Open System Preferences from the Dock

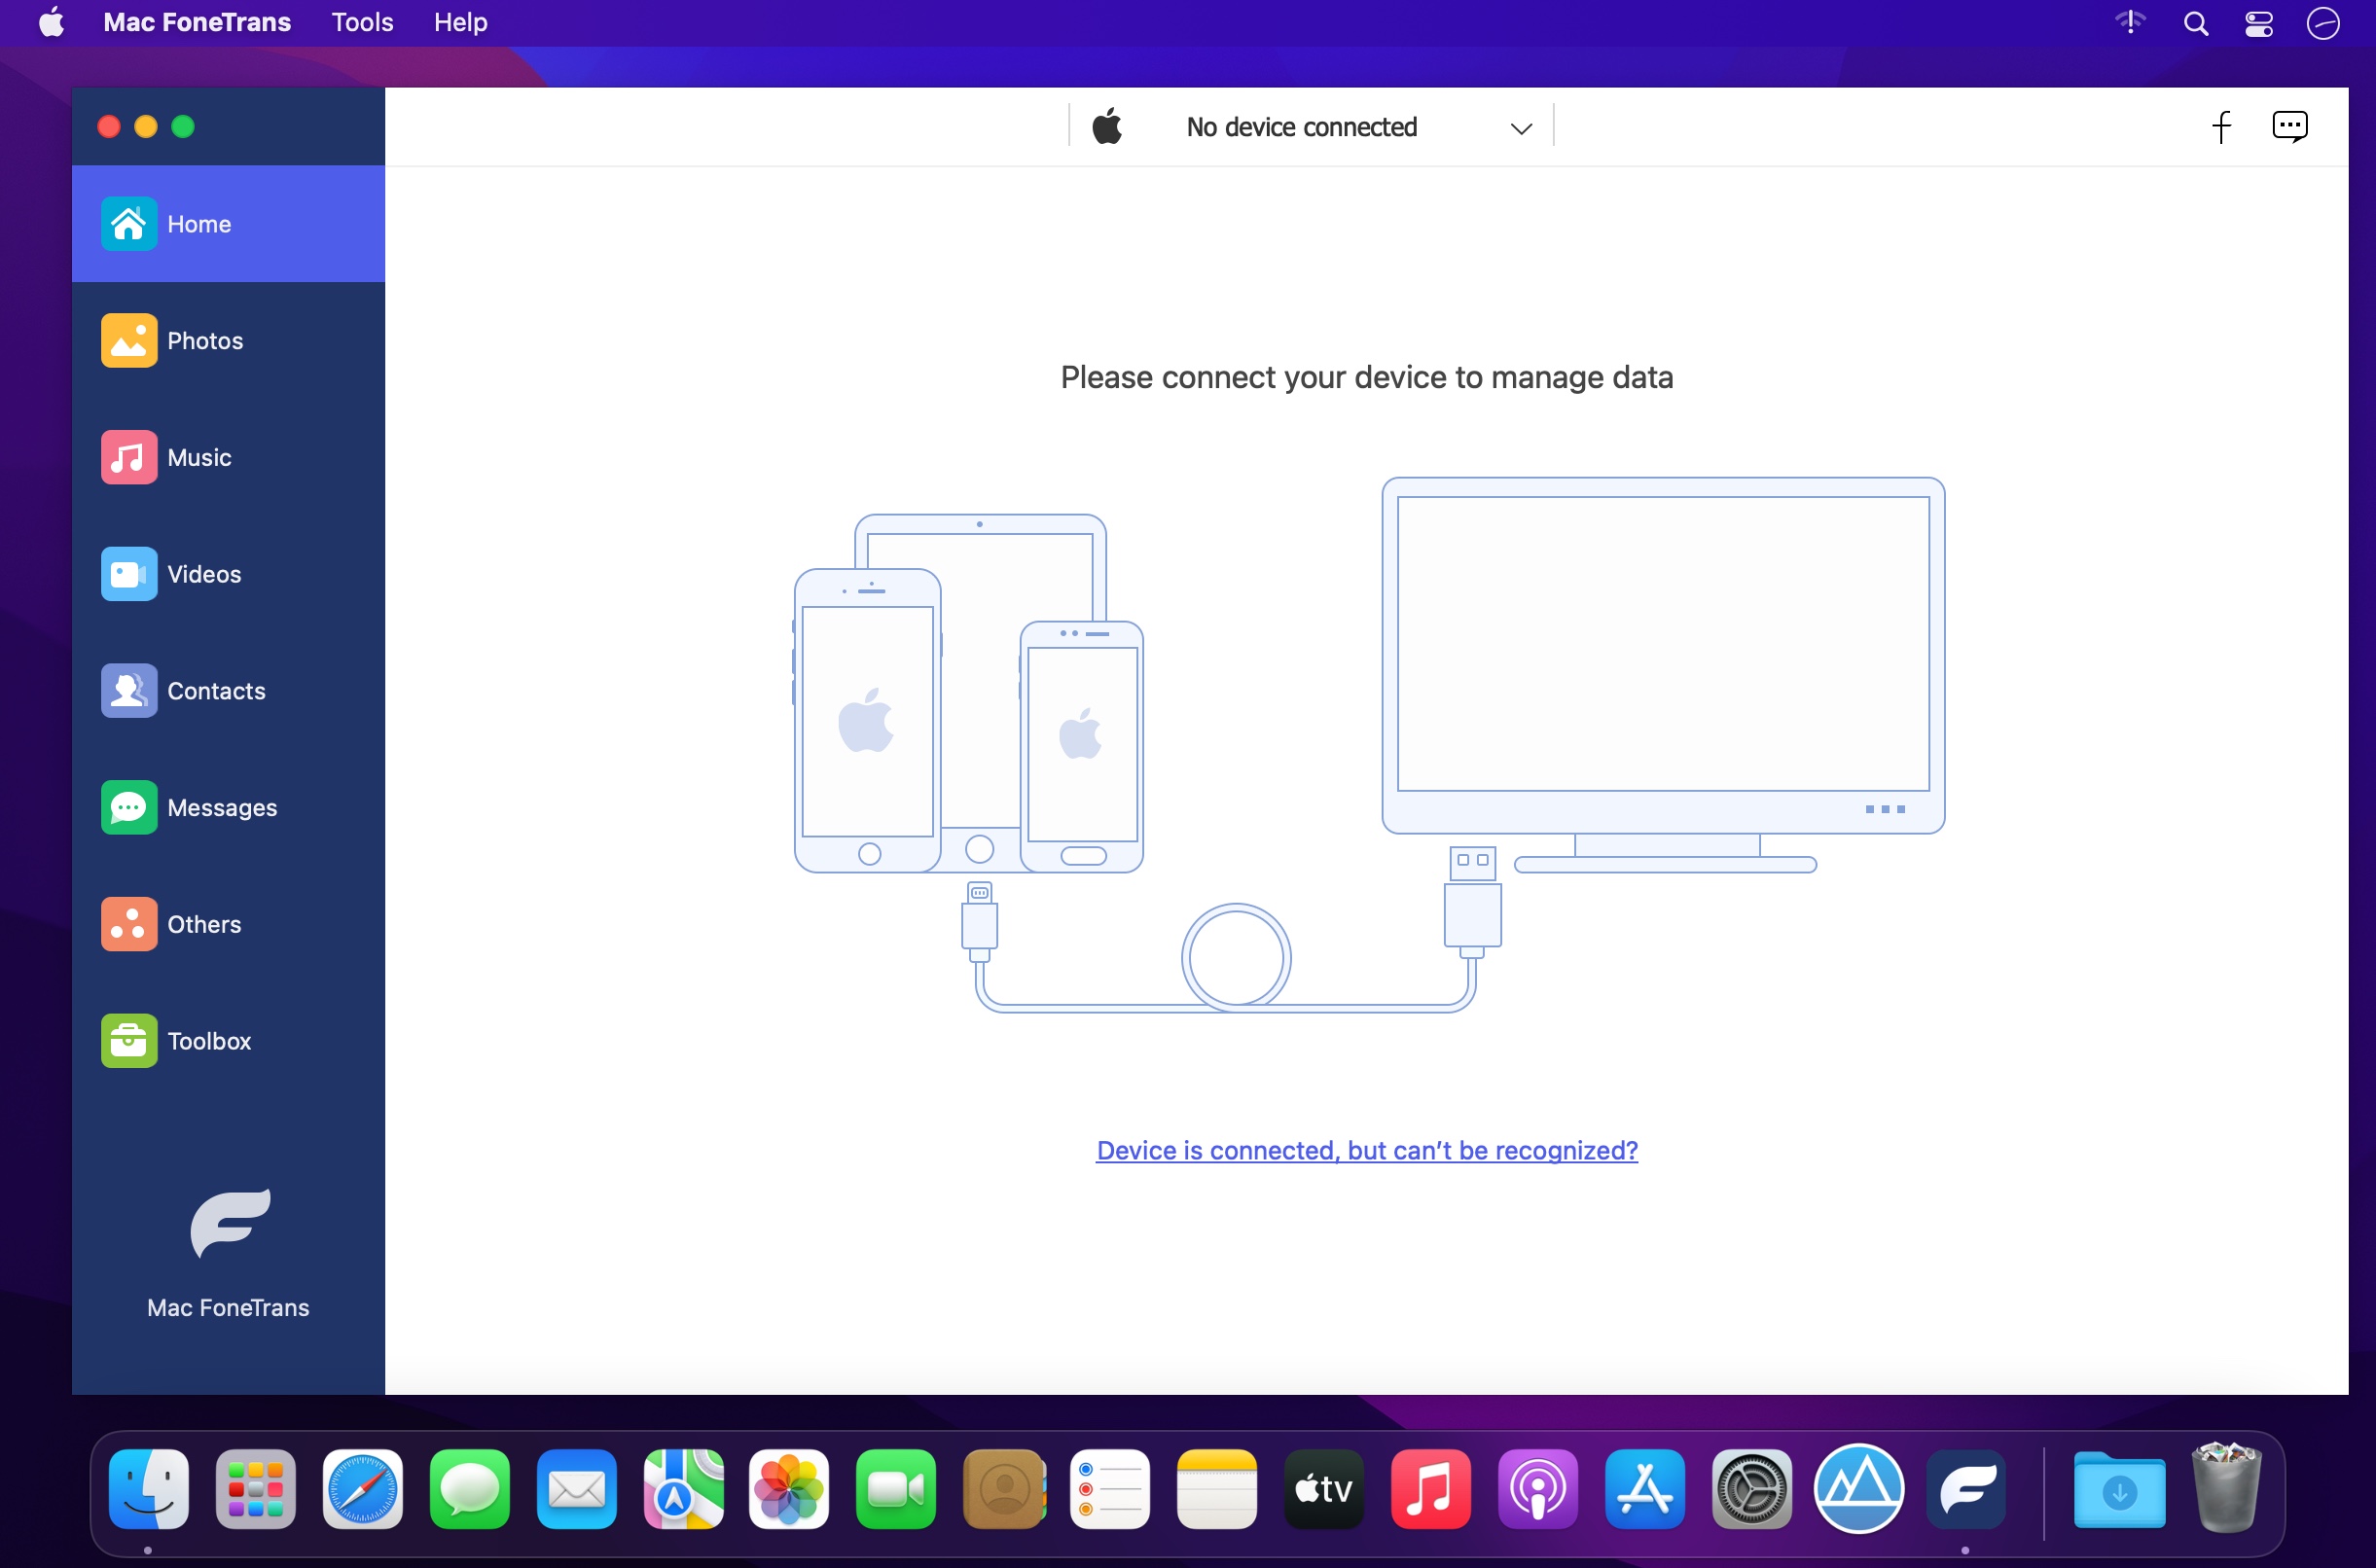[1752, 1489]
